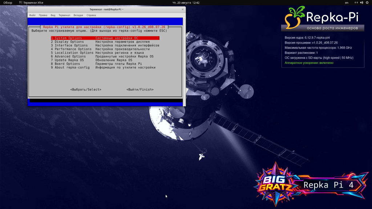Click the Терминал Xfce taskbar entry
This screenshot has width=372, height=209.
[x=31, y=3]
